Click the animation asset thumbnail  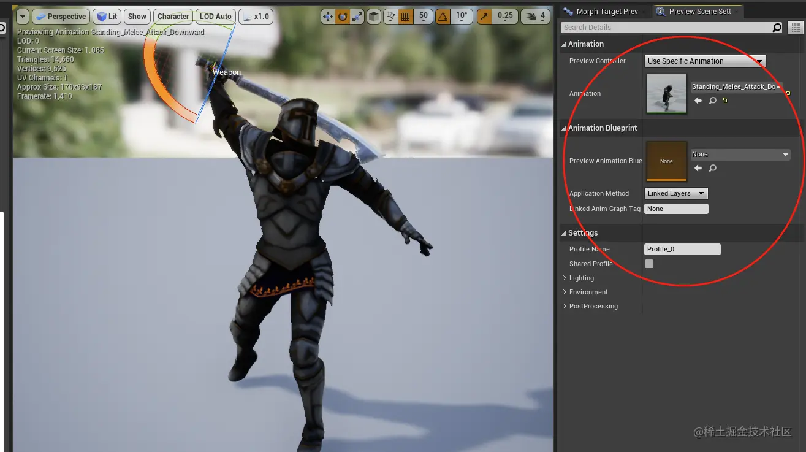tap(667, 94)
